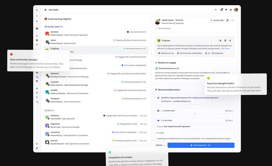Image resolution: width=272 pixels, height=166 pixels.
Task: Expand the 2. Email Step row
Action: (194, 120)
